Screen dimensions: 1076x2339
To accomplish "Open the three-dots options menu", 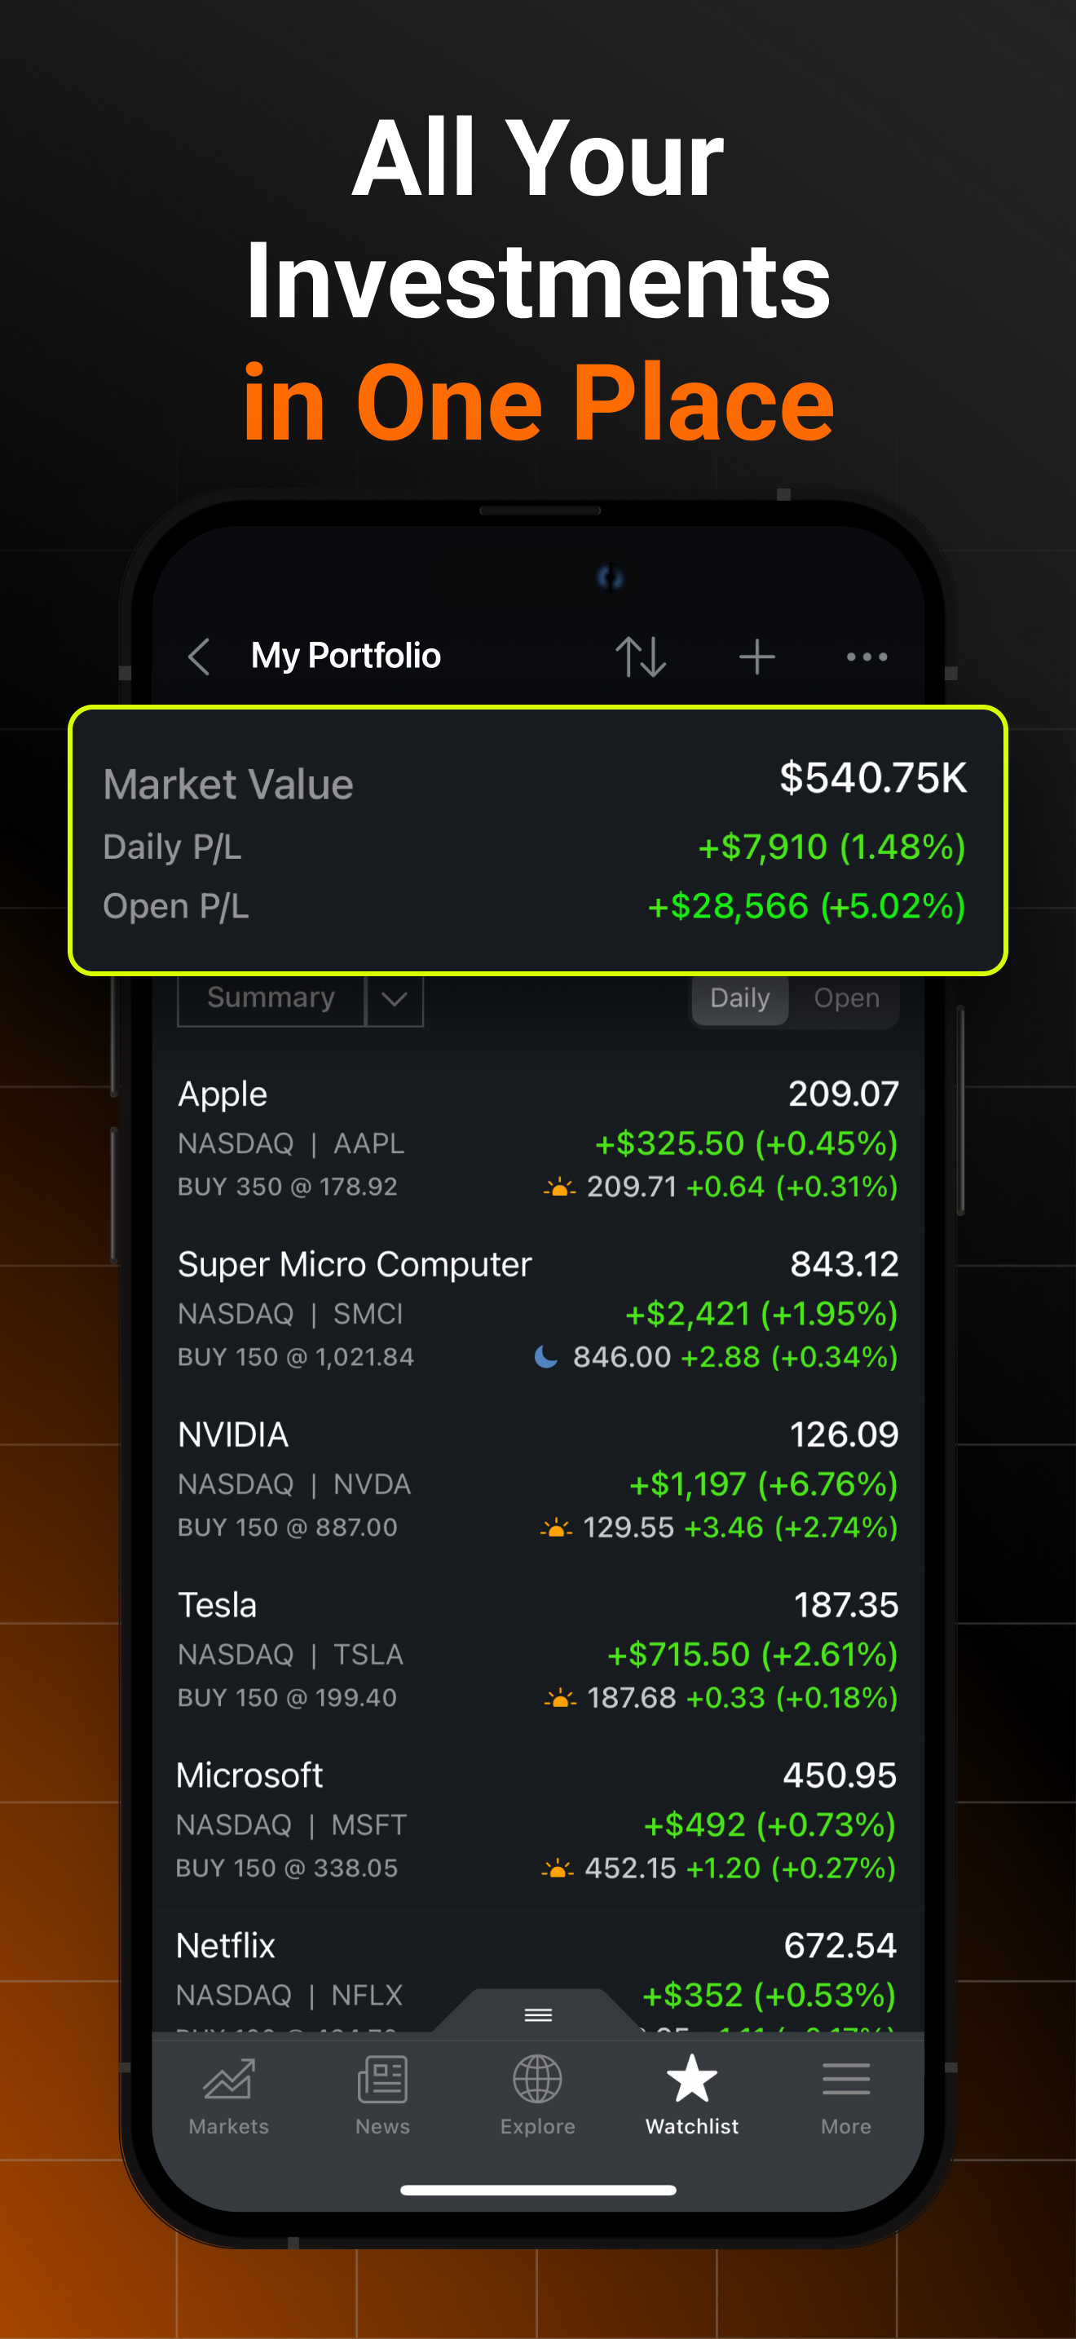I will tap(867, 657).
